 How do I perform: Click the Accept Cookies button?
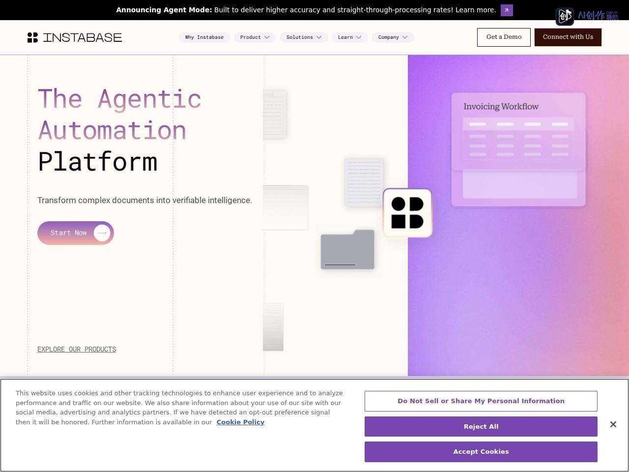point(481,452)
